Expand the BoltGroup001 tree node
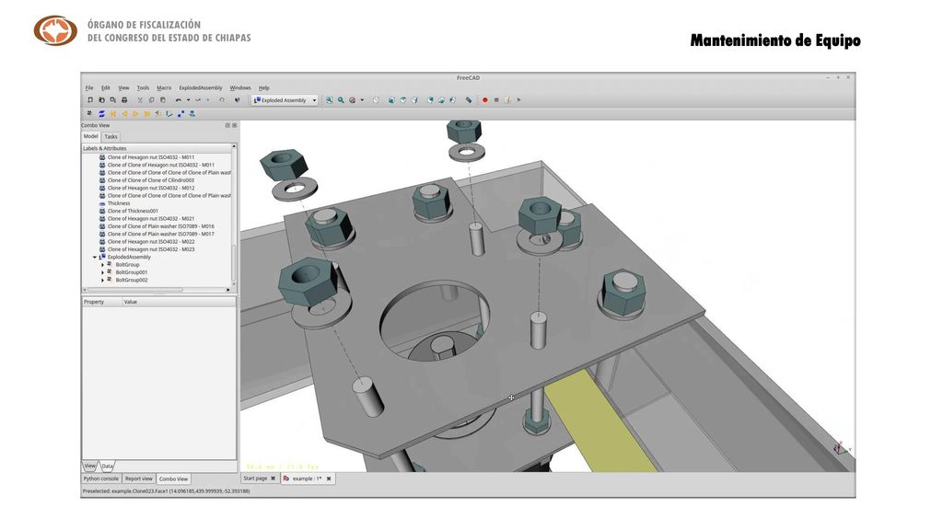The image size is (943, 530). pos(102,272)
